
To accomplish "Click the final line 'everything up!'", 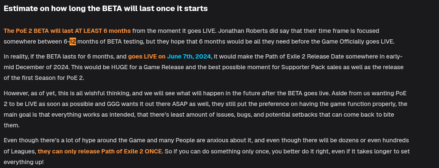I will 24,162.
